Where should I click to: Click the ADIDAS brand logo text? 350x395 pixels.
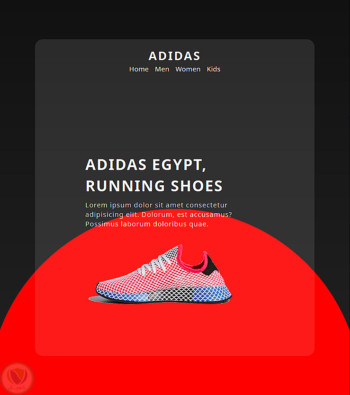click(174, 56)
